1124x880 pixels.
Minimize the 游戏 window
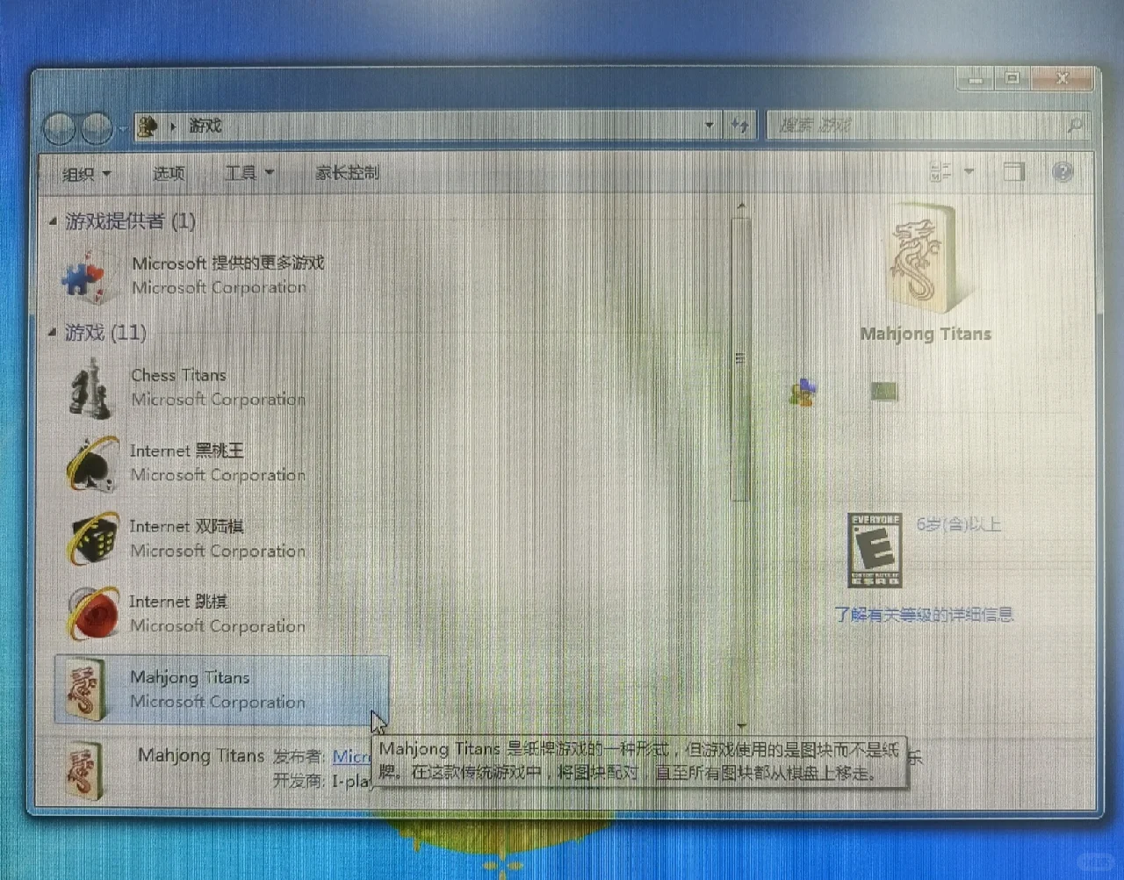coord(975,80)
